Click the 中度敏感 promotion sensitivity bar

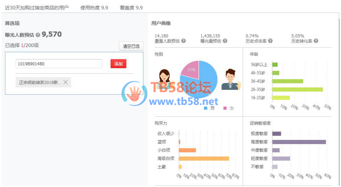276,150
